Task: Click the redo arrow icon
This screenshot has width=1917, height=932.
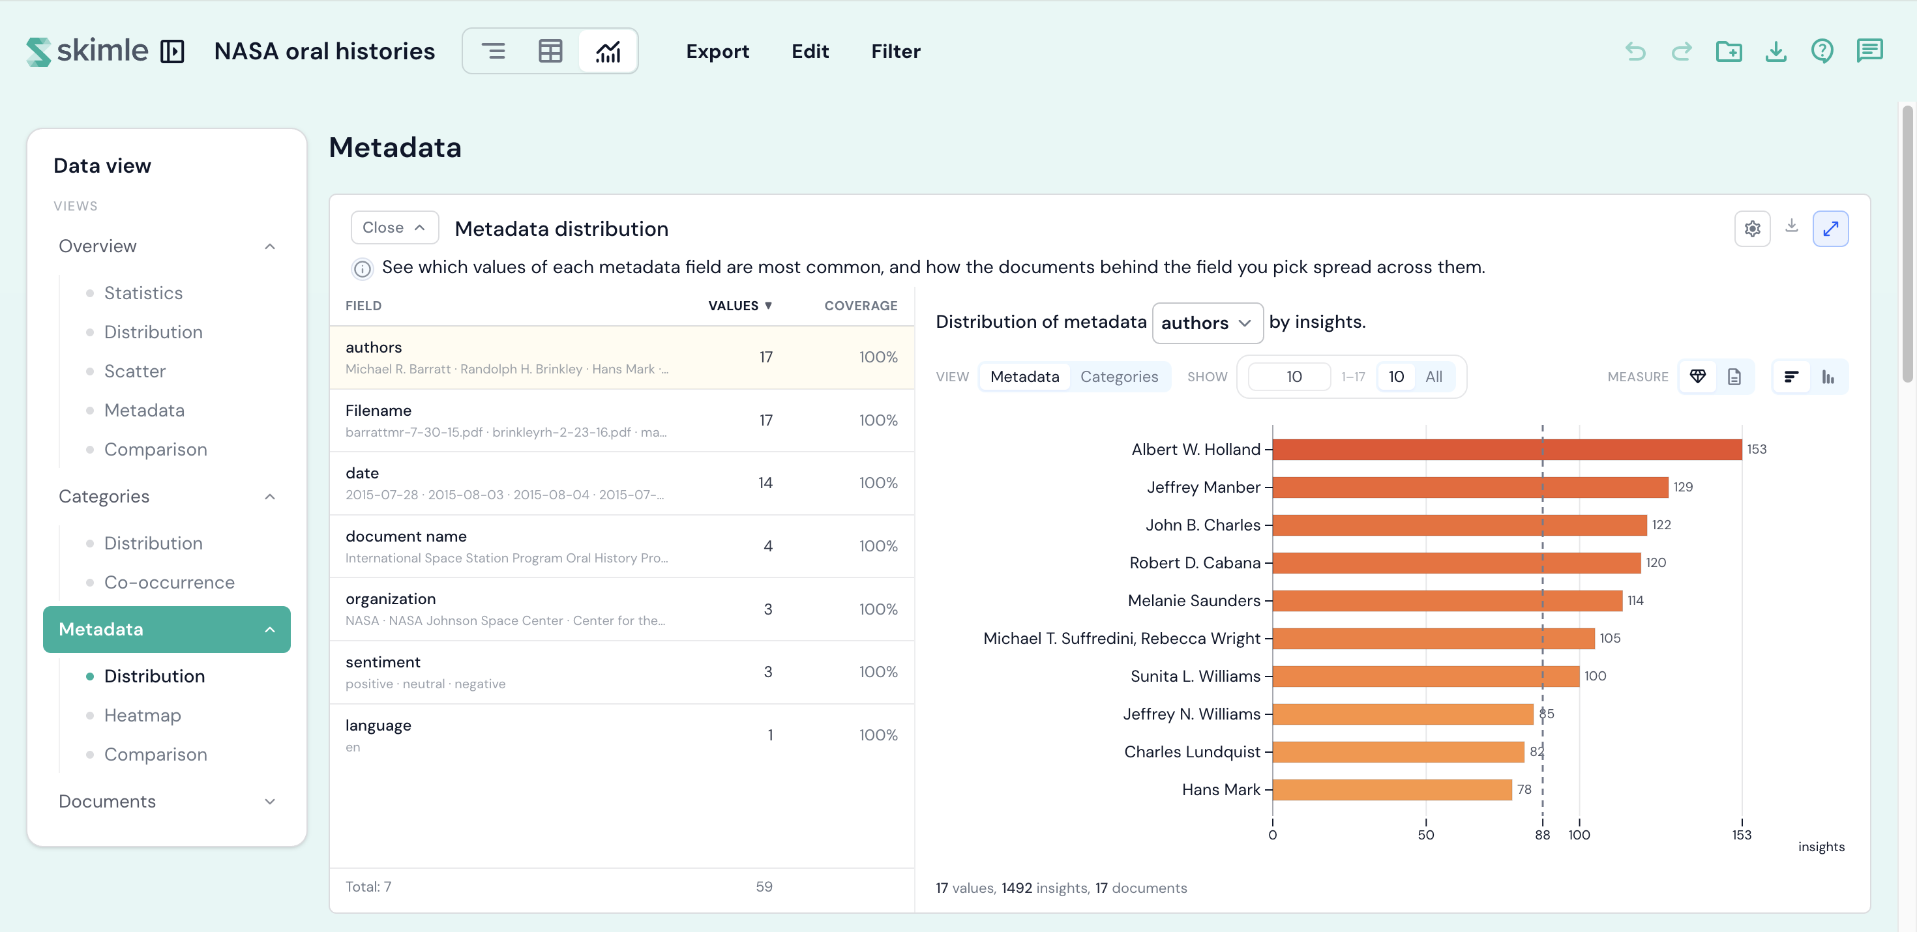Action: pyautogui.click(x=1682, y=51)
